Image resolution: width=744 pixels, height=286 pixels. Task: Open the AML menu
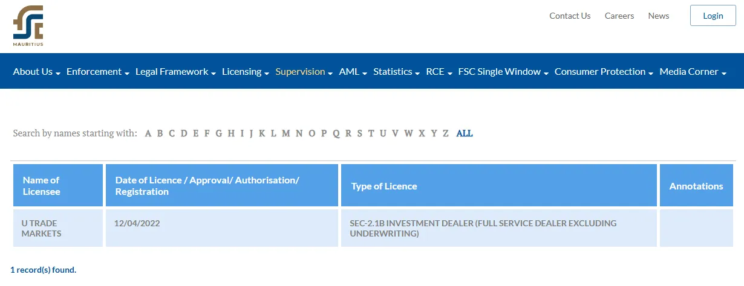coord(353,72)
